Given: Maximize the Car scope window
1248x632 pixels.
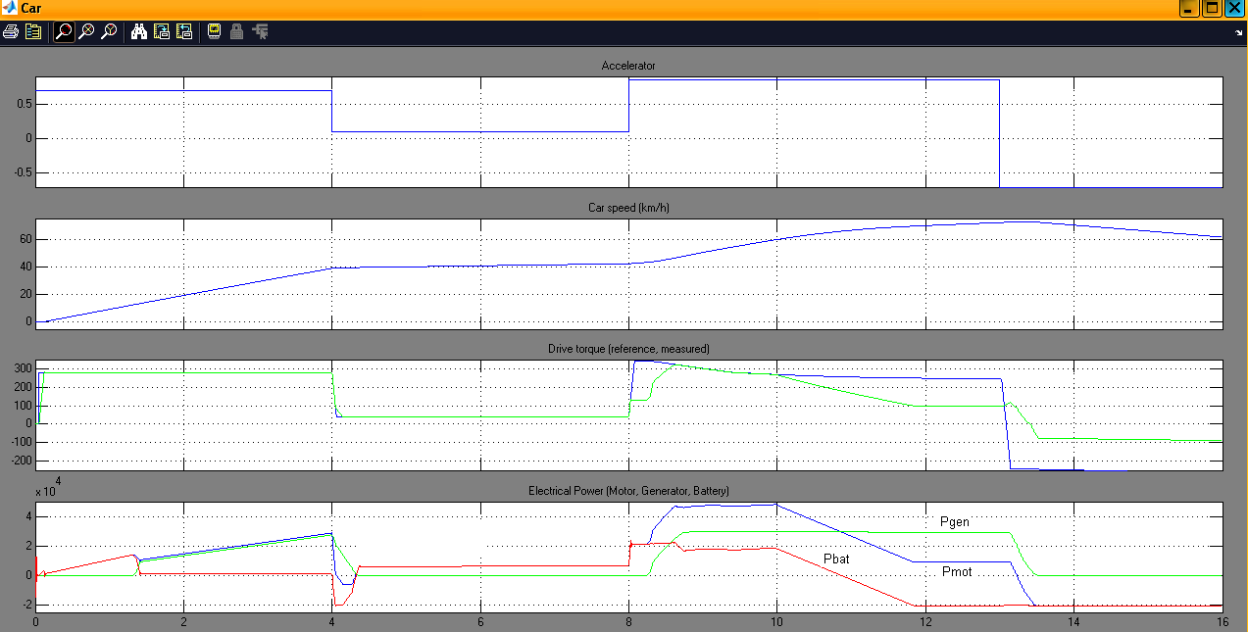Looking at the screenshot, I should [1212, 8].
